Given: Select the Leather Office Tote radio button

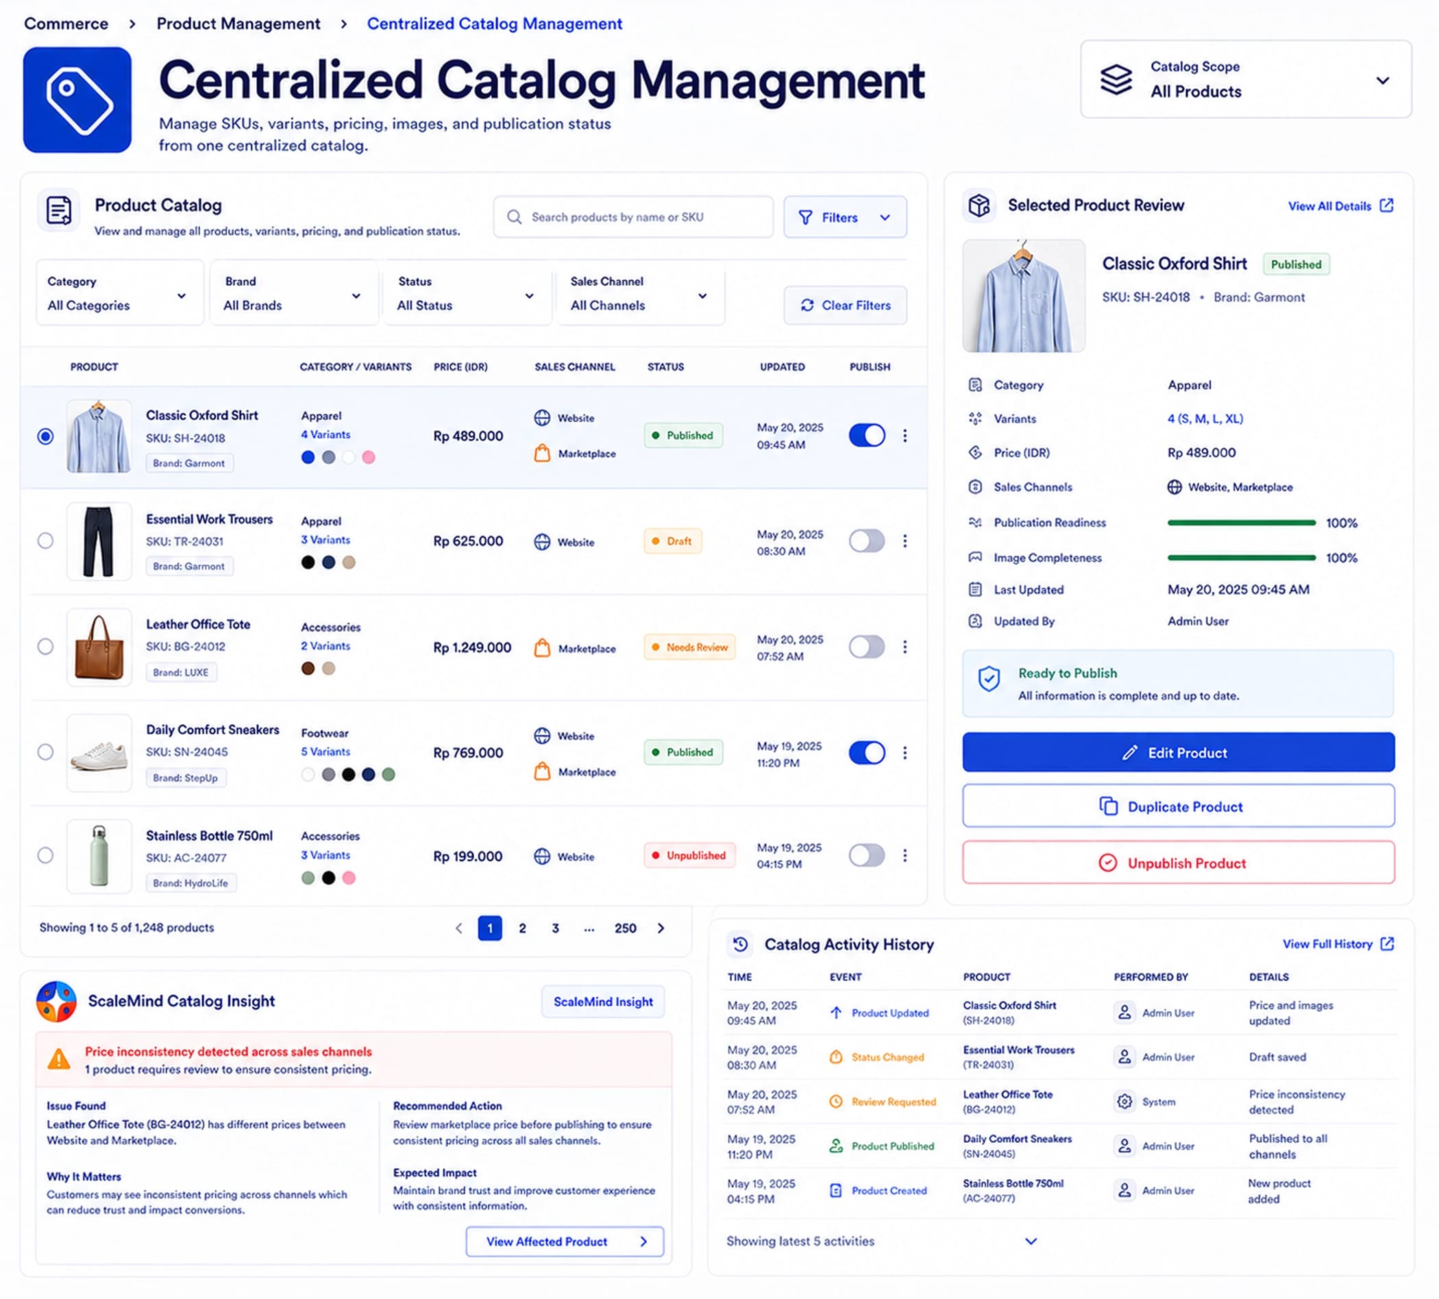Looking at the screenshot, I should [45, 646].
